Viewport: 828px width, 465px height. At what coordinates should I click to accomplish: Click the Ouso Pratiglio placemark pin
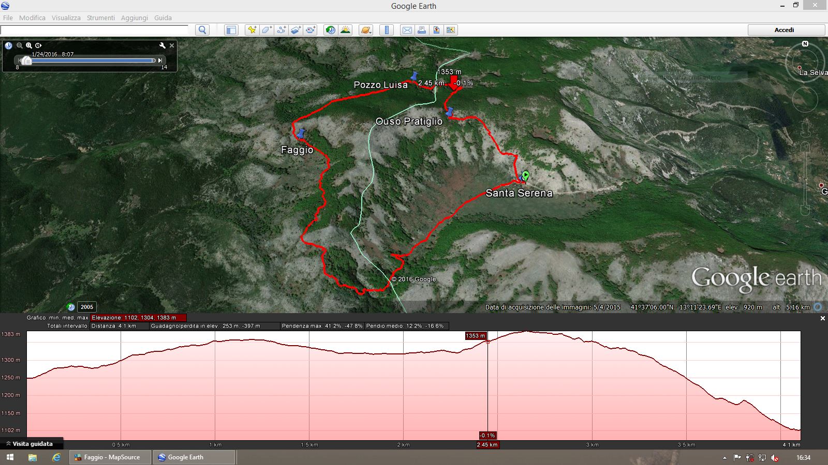(450, 112)
